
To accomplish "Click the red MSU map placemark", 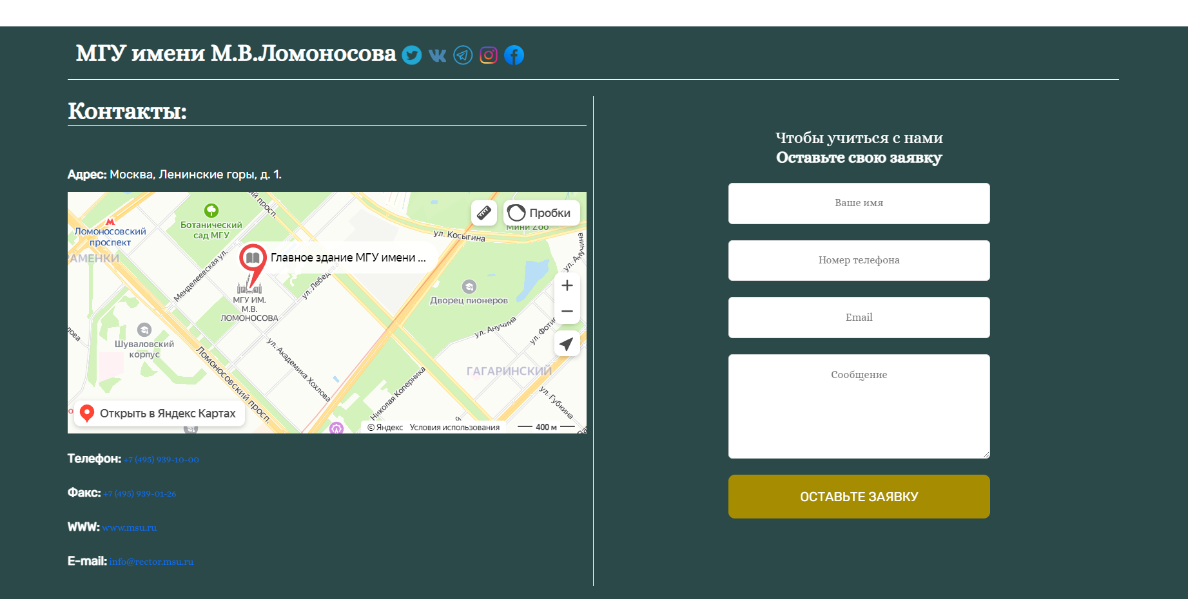I will point(253,264).
